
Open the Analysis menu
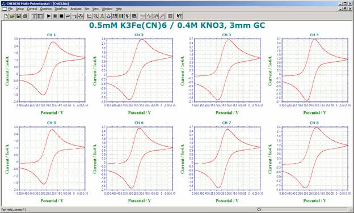(x=75, y=9)
